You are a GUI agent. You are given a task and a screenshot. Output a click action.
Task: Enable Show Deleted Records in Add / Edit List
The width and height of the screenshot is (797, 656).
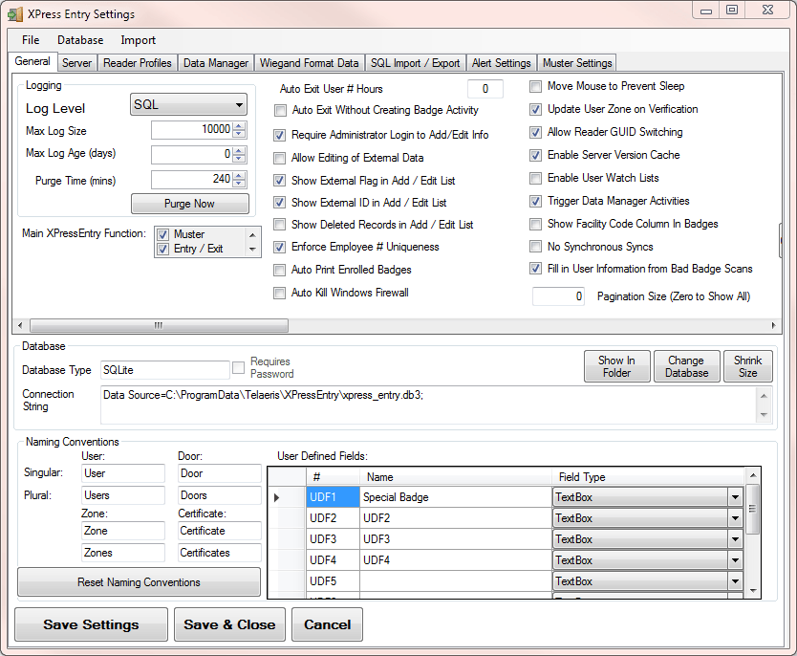(x=280, y=225)
